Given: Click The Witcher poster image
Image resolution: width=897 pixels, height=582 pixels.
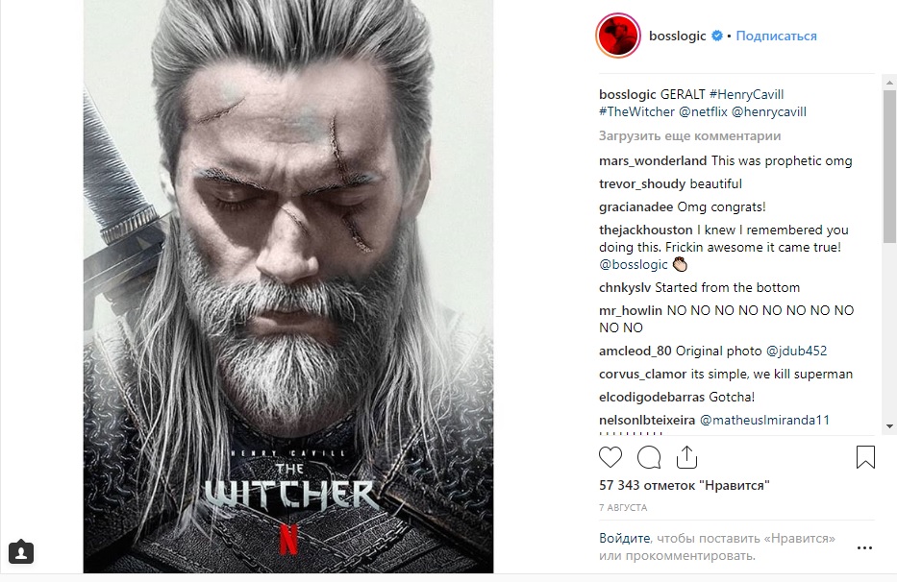Looking at the screenshot, I should click(288, 286).
